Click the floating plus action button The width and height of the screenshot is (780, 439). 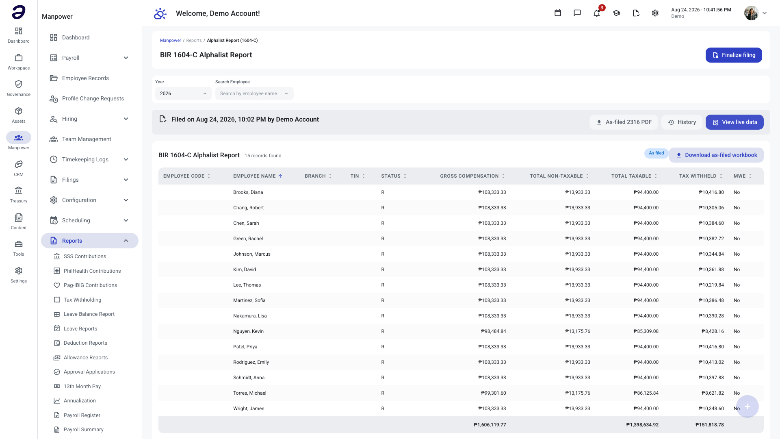coord(747,406)
